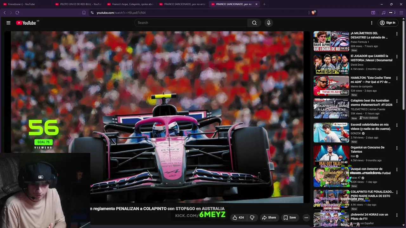Open the media playlist music-note icon
Viewport: 406px width, 228px height.
click(x=383, y=13)
